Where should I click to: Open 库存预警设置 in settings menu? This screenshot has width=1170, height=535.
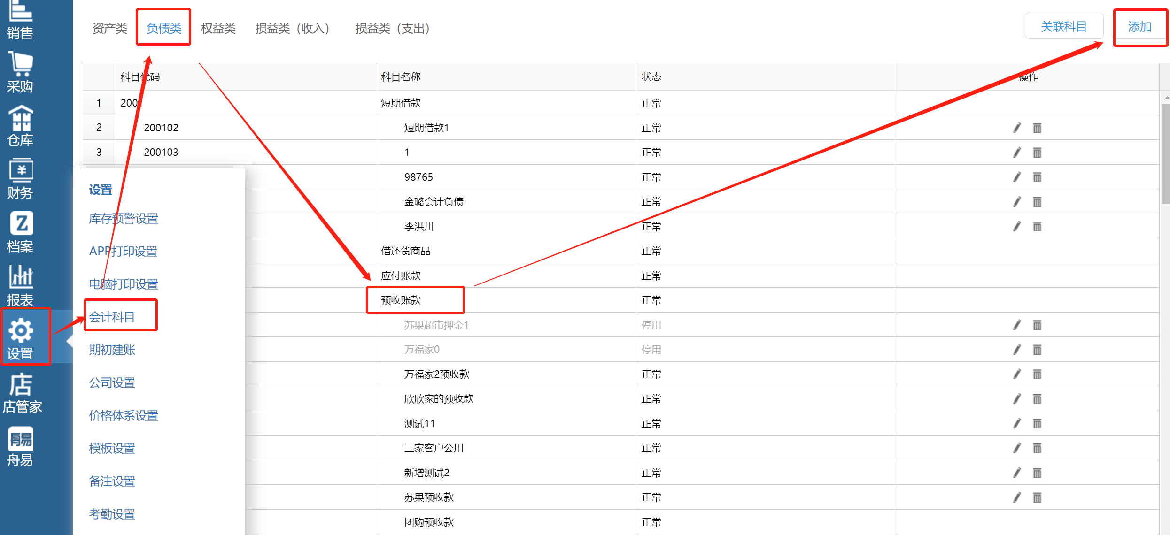[x=124, y=219]
